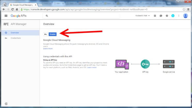192x108 pixels.
Task: Click the blue Enable button
Action: tap(53, 34)
